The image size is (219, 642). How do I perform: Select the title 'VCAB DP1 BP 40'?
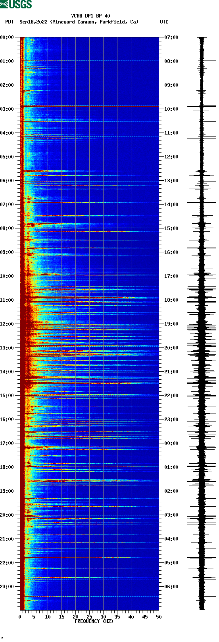[90, 16]
